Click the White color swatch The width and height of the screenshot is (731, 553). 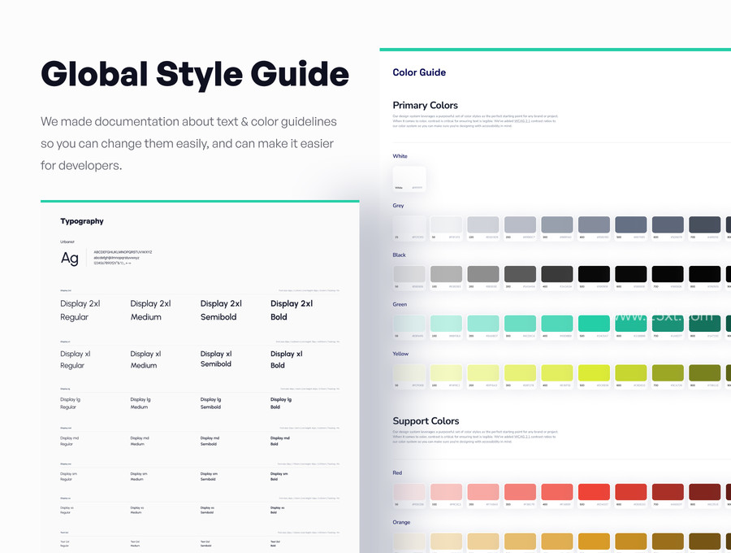(x=409, y=179)
